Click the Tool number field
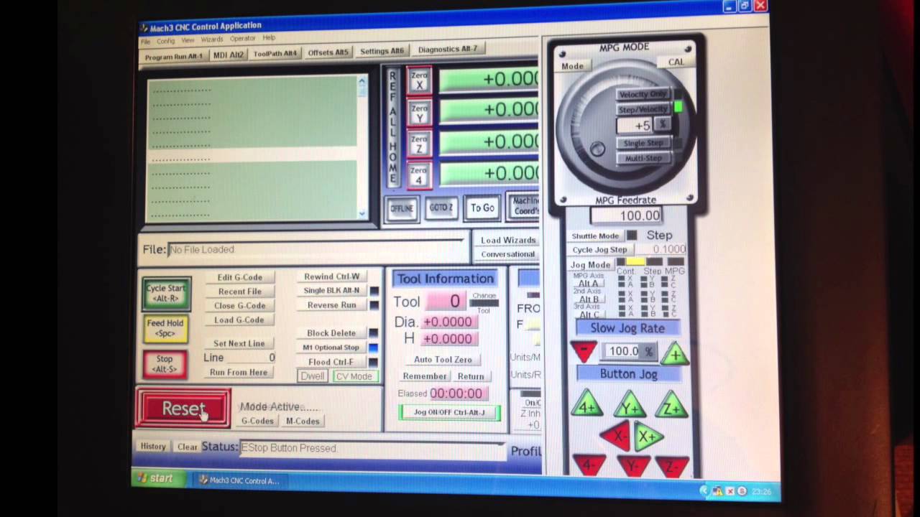Screen dimensions: 920x517 point(447,302)
